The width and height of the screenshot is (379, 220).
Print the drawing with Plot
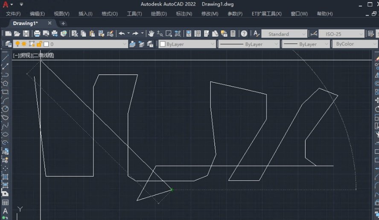point(37,33)
